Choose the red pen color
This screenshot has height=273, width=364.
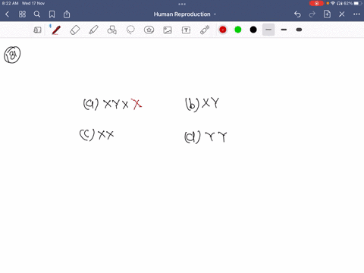click(x=223, y=30)
